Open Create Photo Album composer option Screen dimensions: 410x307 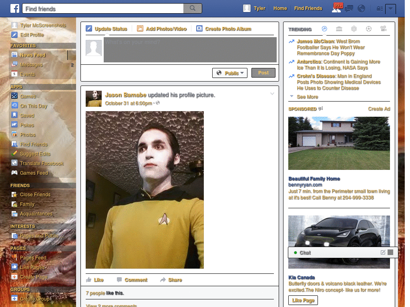(x=199, y=28)
